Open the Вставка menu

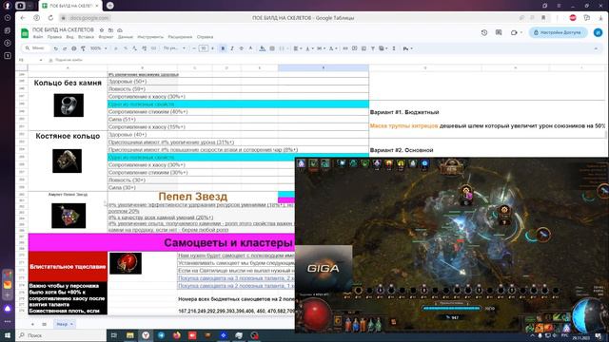point(86,37)
